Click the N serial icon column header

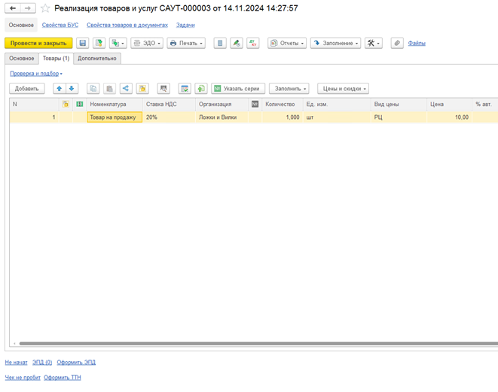tap(255, 104)
